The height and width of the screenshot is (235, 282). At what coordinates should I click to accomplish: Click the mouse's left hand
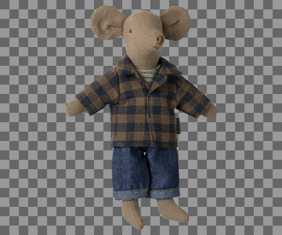click(75, 108)
